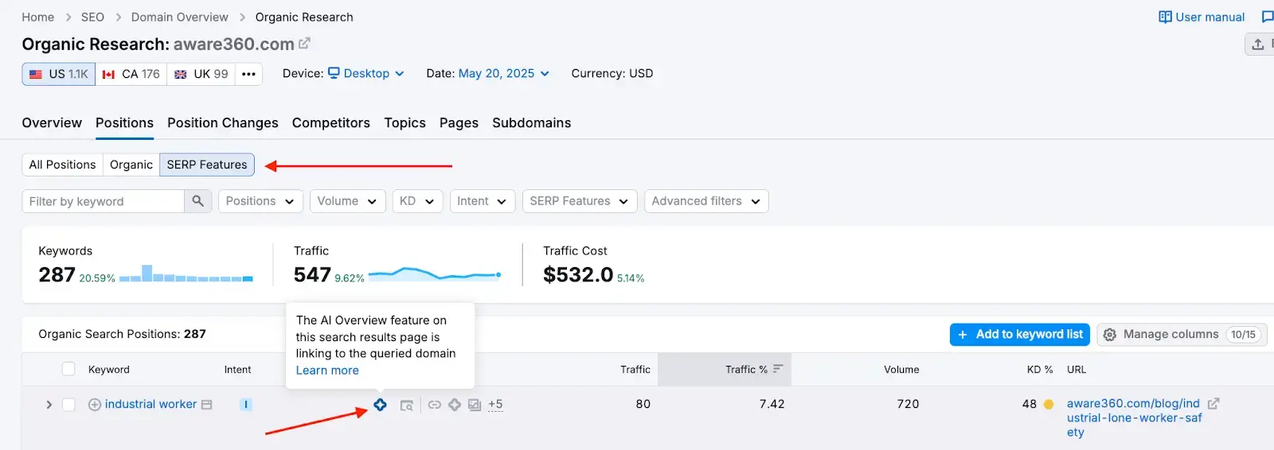Open the Advanced filters dropdown
This screenshot has height=450, width=1274.
click(x=705, y=201)
